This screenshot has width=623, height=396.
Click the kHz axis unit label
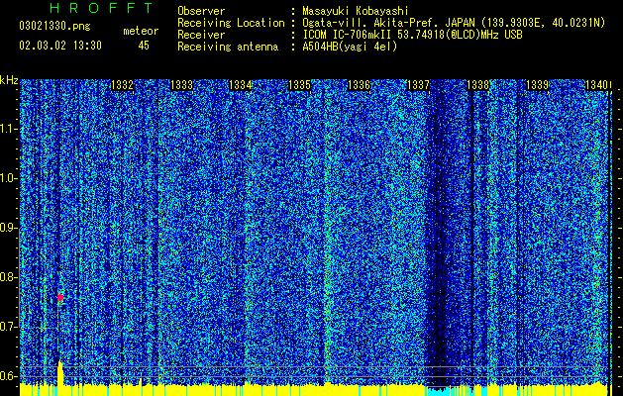pos(9,80)
